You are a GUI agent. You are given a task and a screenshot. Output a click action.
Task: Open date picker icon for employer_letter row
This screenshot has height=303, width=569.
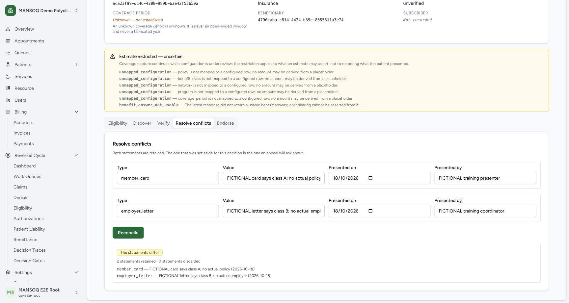370,211
